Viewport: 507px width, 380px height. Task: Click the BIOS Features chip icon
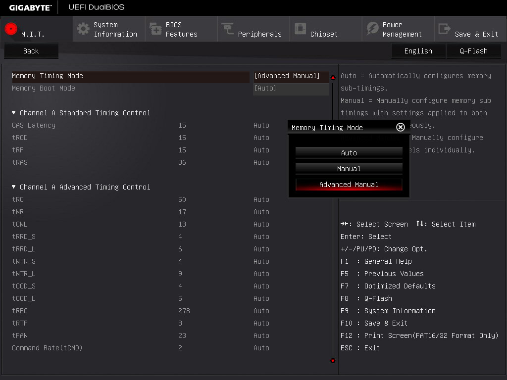(x=155, y=29)
